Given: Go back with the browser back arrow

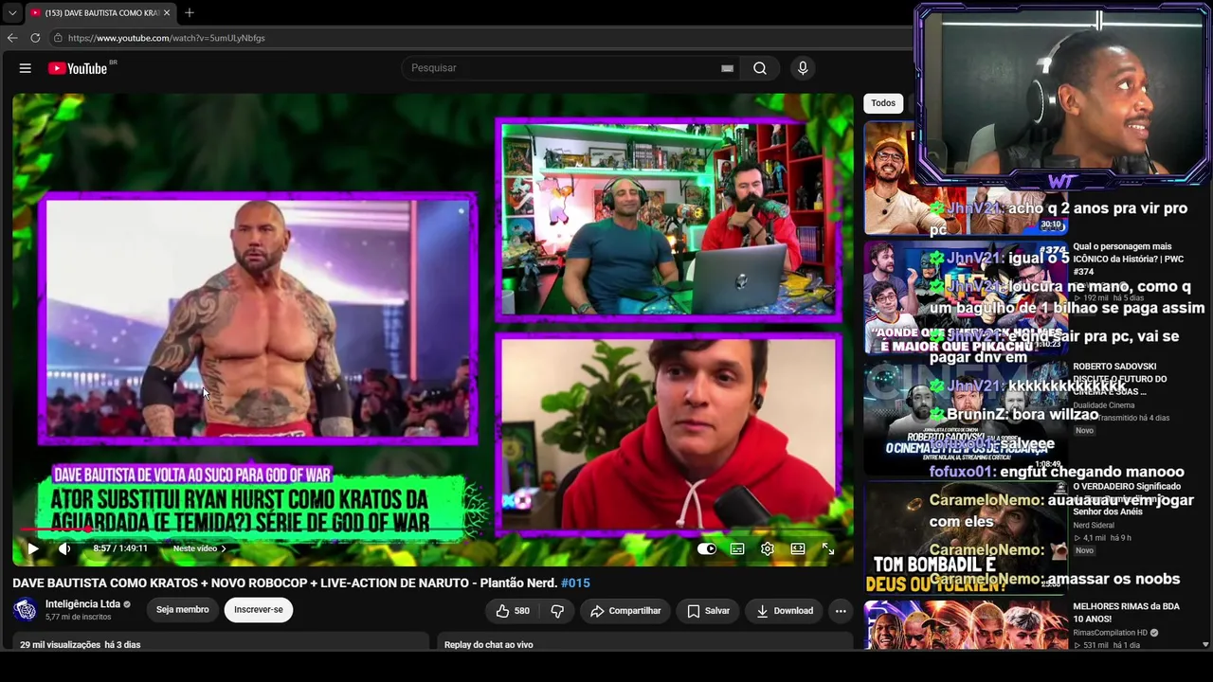Looking at the screenshot, I should click(12, 38).
